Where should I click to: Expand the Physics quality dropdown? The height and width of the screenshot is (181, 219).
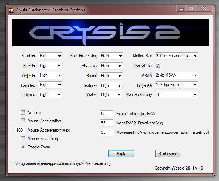pos(50,94)
